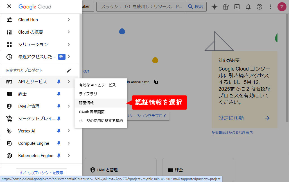Open Cloud Hub menu item

pyautogui.click(x=39, y=20)
